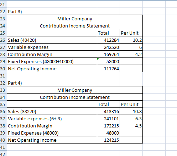Select the cell with value 172215
Screen dimensions: 177x156
tap(108, 126)
